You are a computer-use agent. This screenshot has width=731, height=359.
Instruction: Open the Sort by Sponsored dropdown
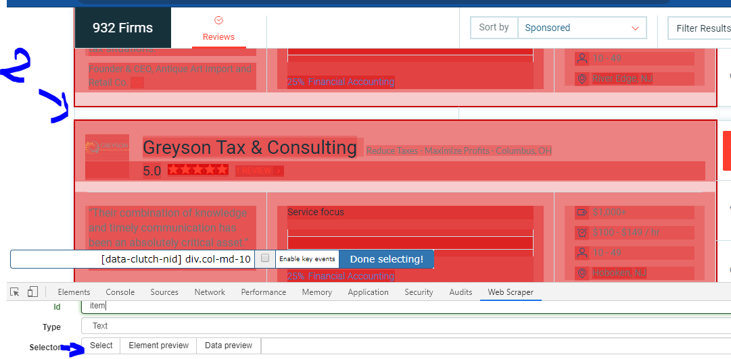[582, 28]
